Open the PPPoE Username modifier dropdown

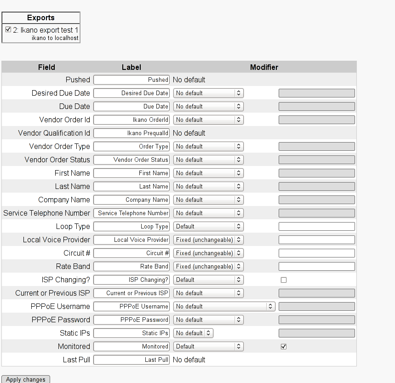(x=223, y=307)
